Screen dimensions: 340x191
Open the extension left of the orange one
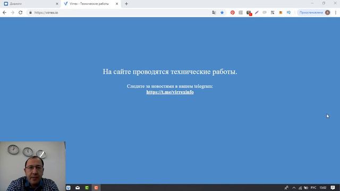[x=273, y=13]
